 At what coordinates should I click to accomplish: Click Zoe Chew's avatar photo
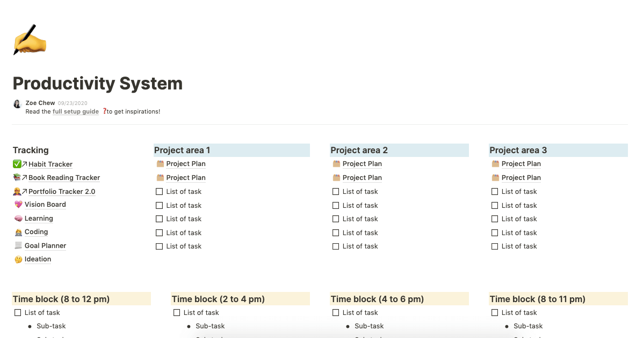(17, 103)
